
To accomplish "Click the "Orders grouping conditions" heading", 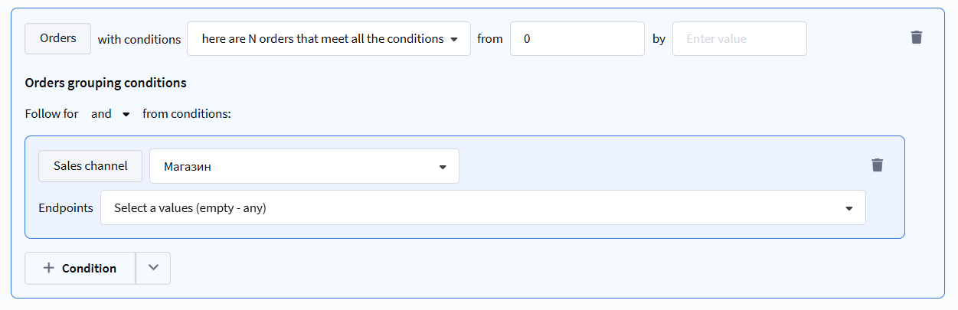I will click(x=106, y=83).
